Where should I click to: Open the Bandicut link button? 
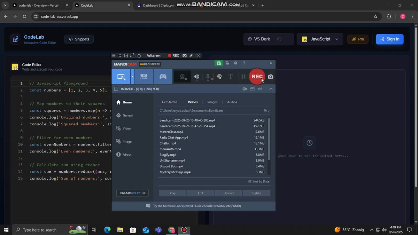pyautogui.click(x=132, y=193)
